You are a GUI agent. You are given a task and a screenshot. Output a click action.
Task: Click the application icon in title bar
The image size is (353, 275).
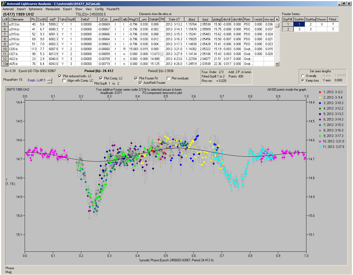coord(4,4)
